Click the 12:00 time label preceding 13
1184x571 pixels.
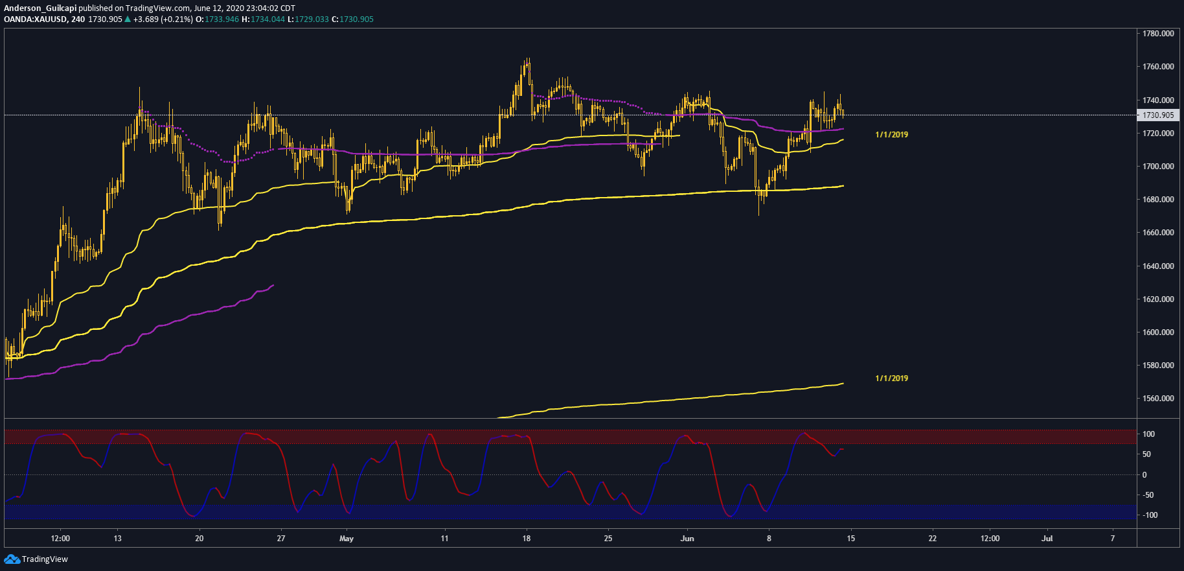(x=60, y=539)
